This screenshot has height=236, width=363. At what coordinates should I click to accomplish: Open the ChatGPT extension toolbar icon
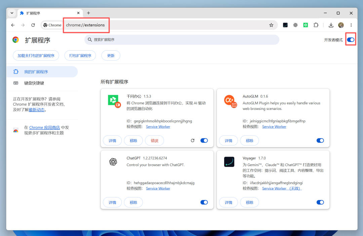pyautogui.click(x=295, y=25)
